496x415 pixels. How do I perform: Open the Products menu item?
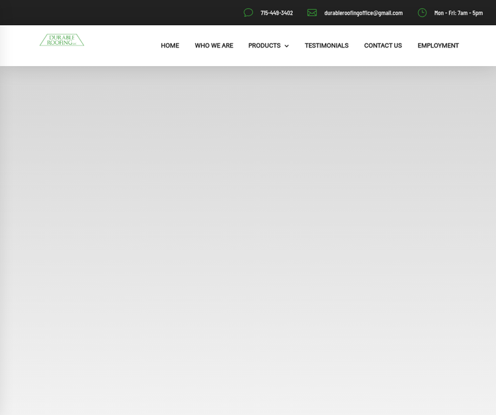(x=264, y=46)
